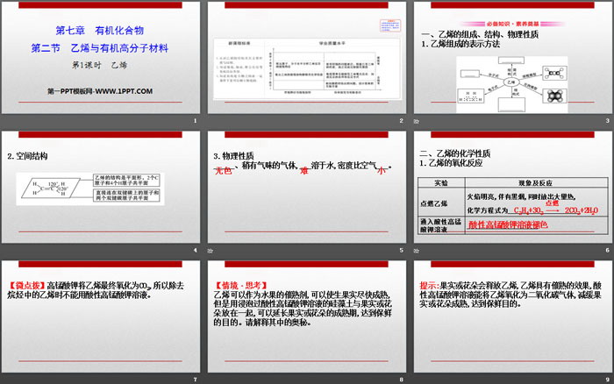Click slide number 2 label
The height and width of the screenshot is (384, 614).
click(x=401, y=121)
